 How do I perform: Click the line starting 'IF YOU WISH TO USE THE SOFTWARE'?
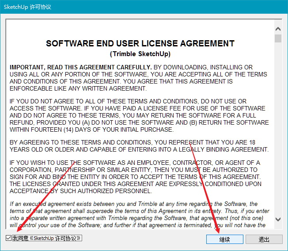coord(135,163)
